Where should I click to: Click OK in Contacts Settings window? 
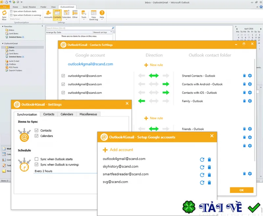point(242,190)
